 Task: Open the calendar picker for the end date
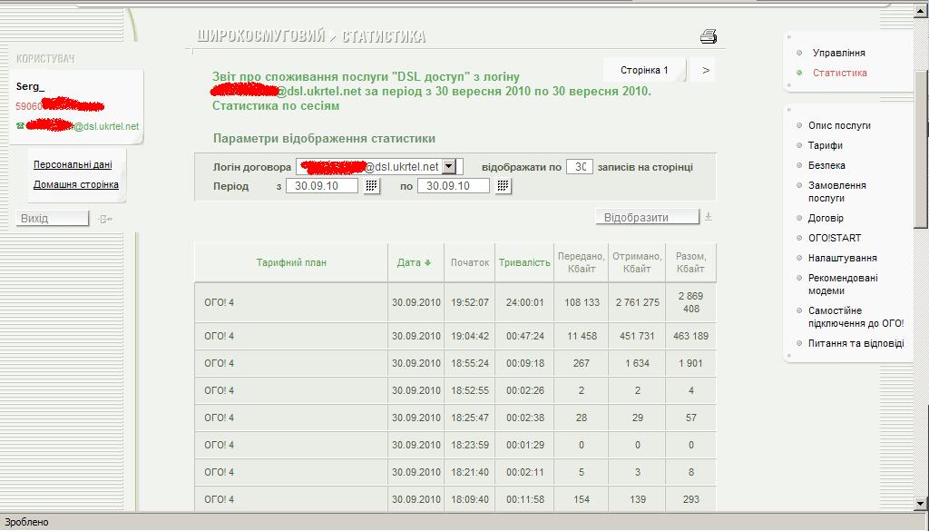click(504, 186)
